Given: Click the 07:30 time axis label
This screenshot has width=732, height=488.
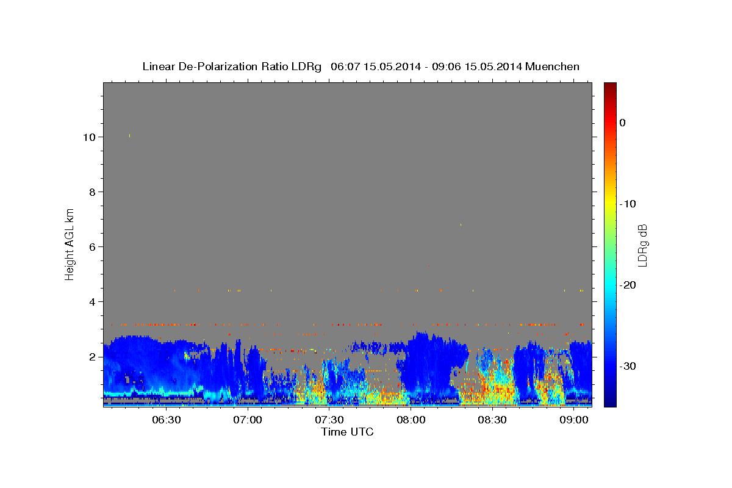Looking at the screenshot, I should [x=329, y=420].
